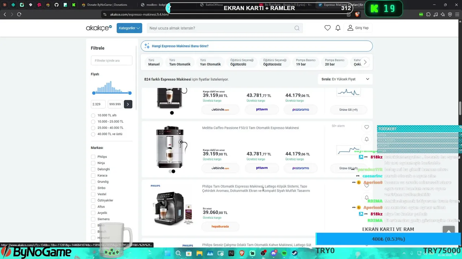
Task: Open Windows Start menu
Action: (167, 253)
